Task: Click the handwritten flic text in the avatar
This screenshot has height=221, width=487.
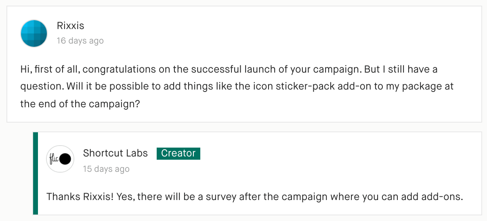Action: pyautogui.click(x=54, y=158)
